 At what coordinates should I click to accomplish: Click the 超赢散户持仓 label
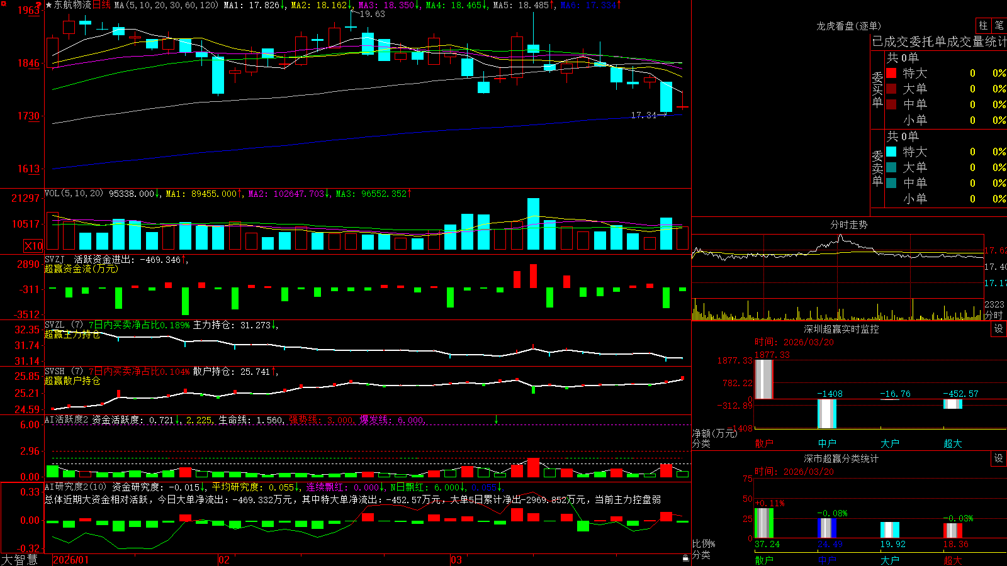pyautogui.click(x=72, y=380)
